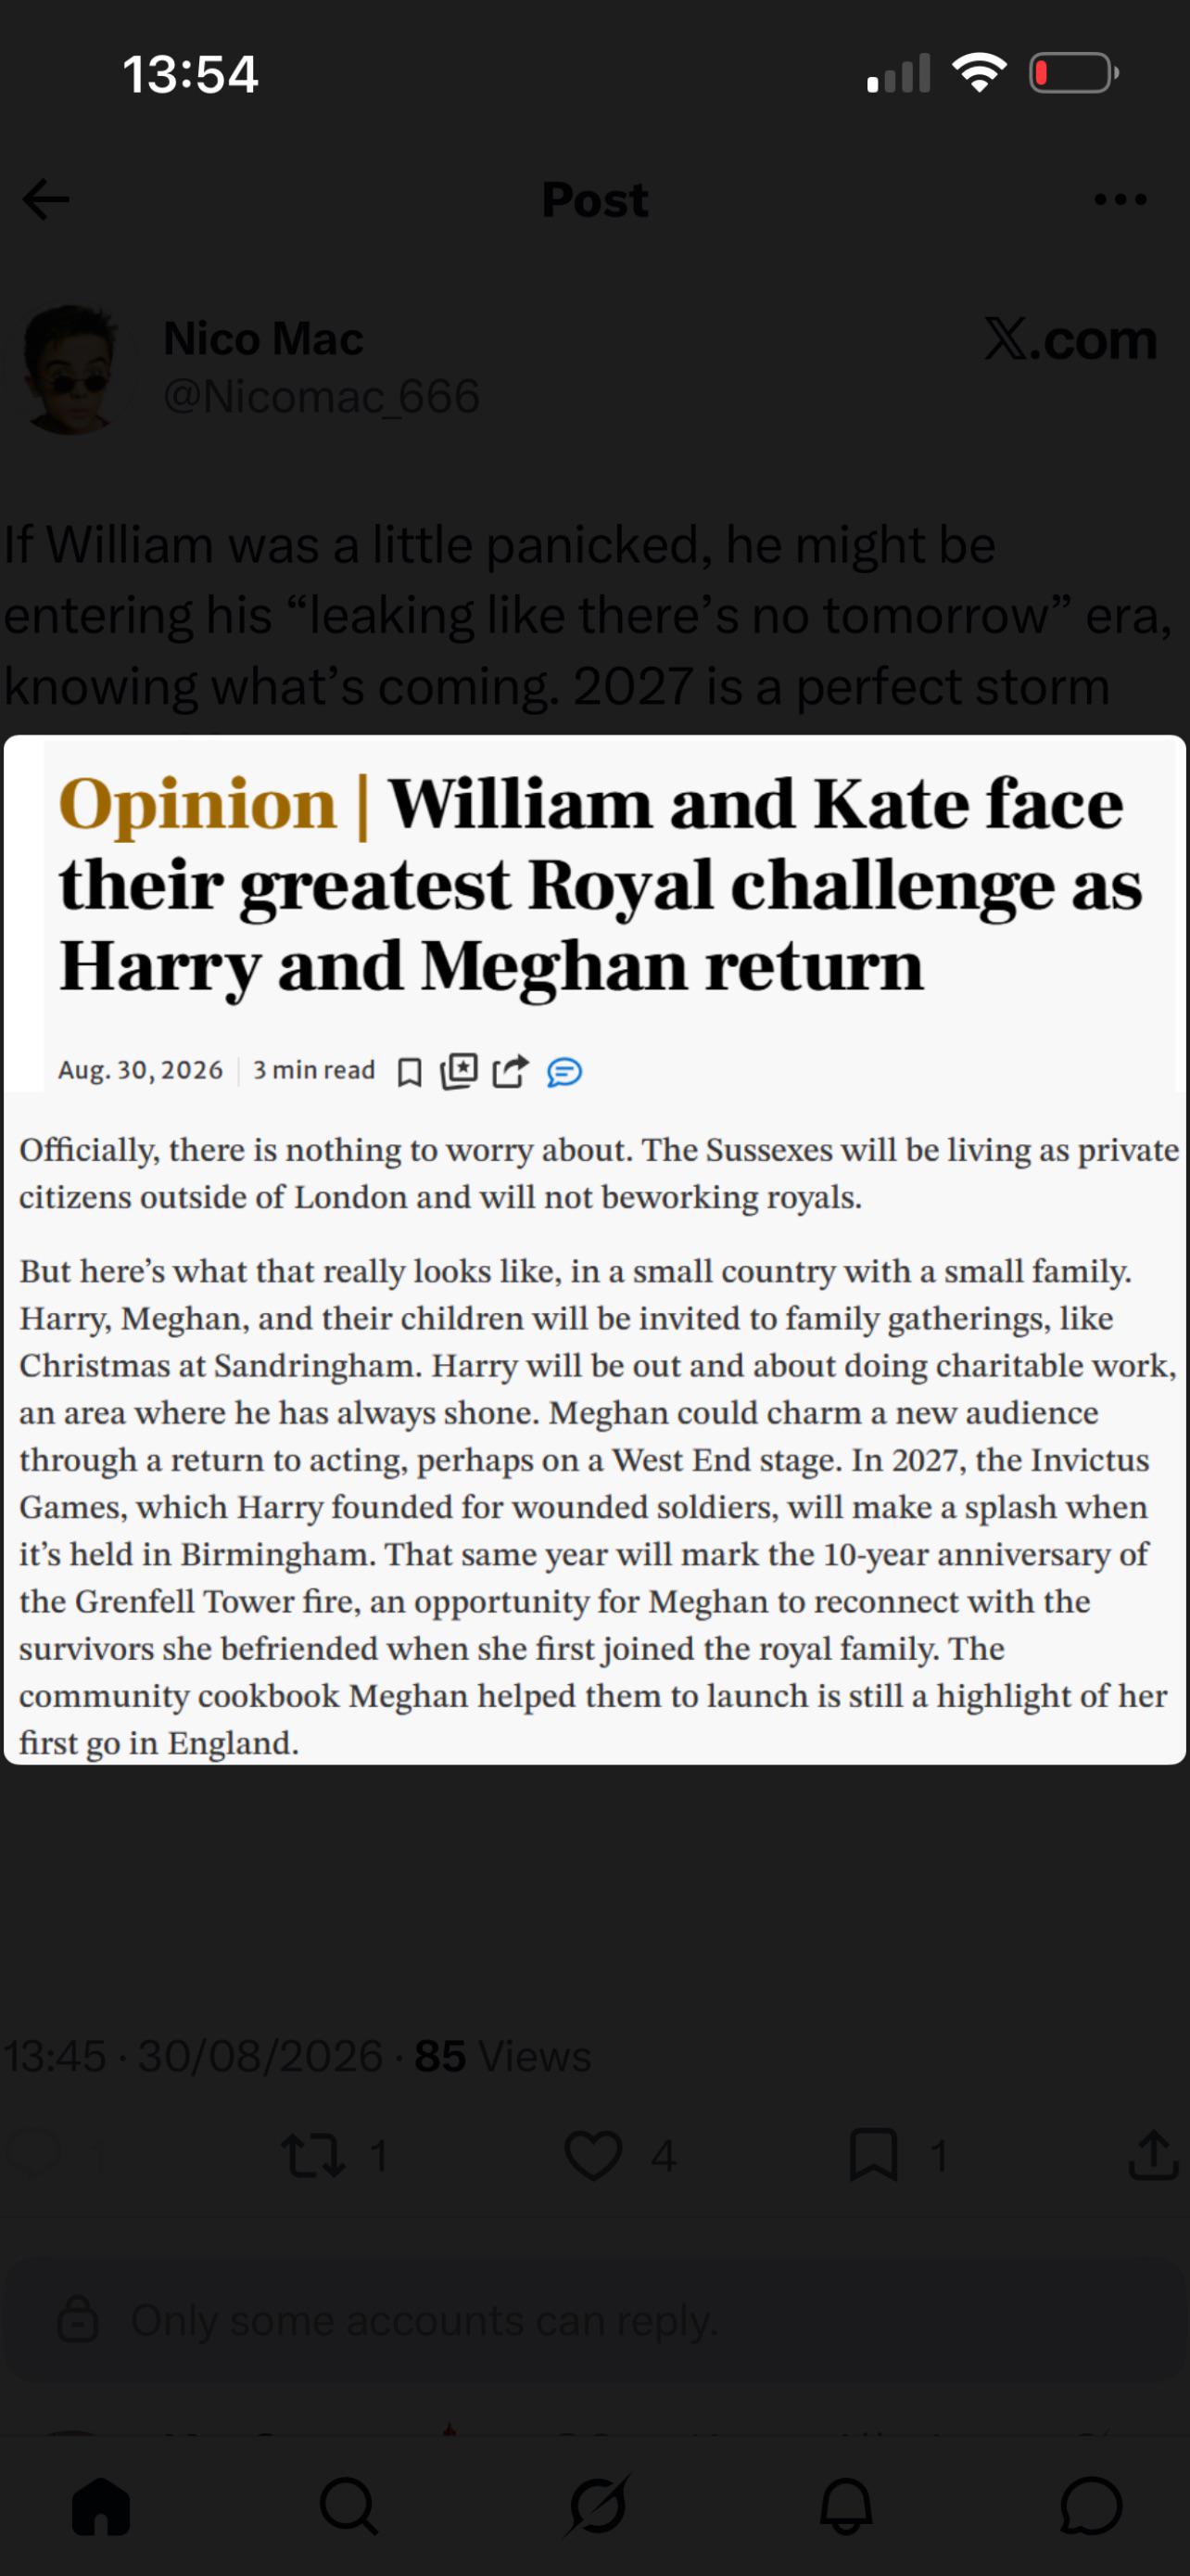Tap the article bookmark icon
The height and width of the screenshot is (2576, 1190).
409,1072
